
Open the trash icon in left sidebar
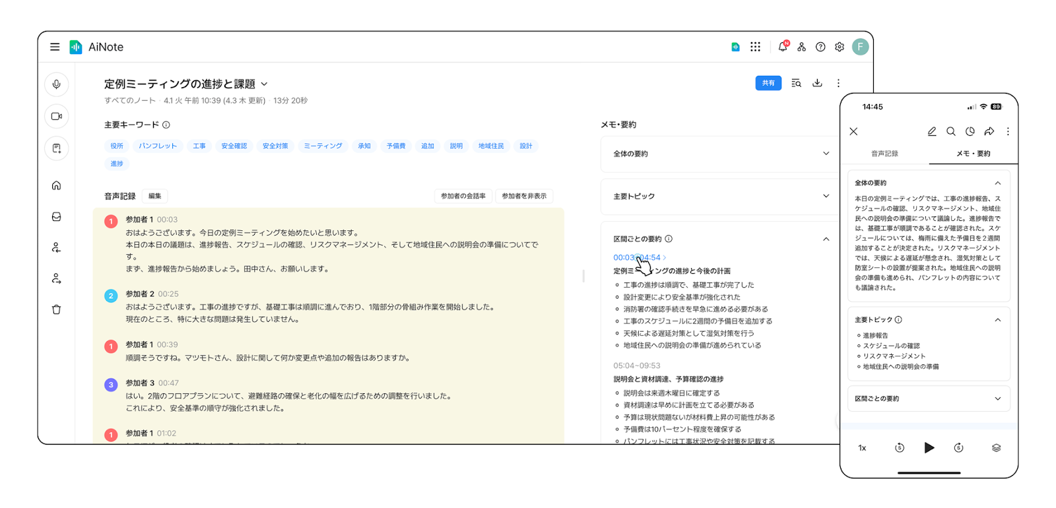(x=57, y=309)
